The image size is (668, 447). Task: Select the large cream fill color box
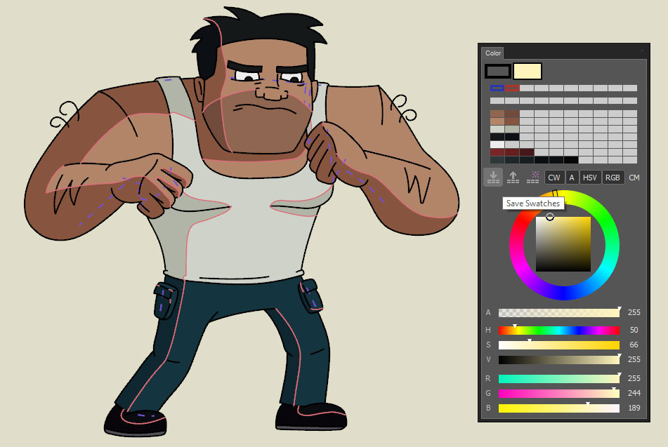point(528,71)
